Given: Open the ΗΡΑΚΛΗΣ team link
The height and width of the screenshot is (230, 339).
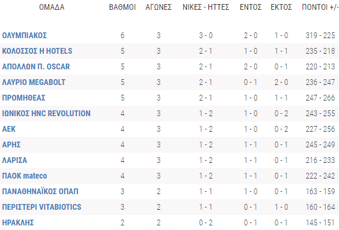Looking at the screenshot, I should (18, 222).
